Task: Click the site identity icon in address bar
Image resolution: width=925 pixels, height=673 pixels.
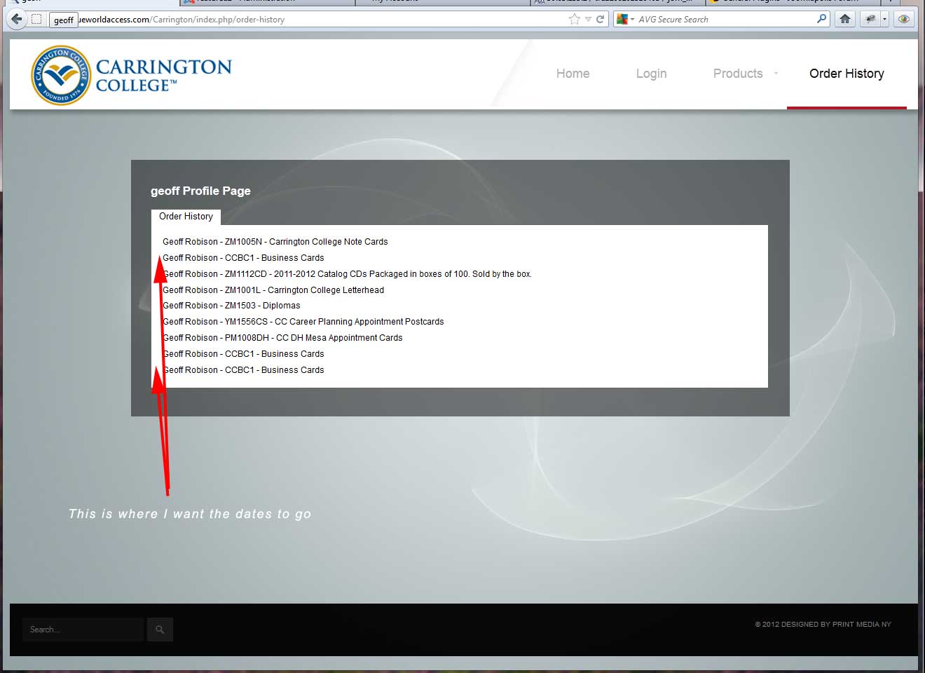Action: tap(36, 20)
